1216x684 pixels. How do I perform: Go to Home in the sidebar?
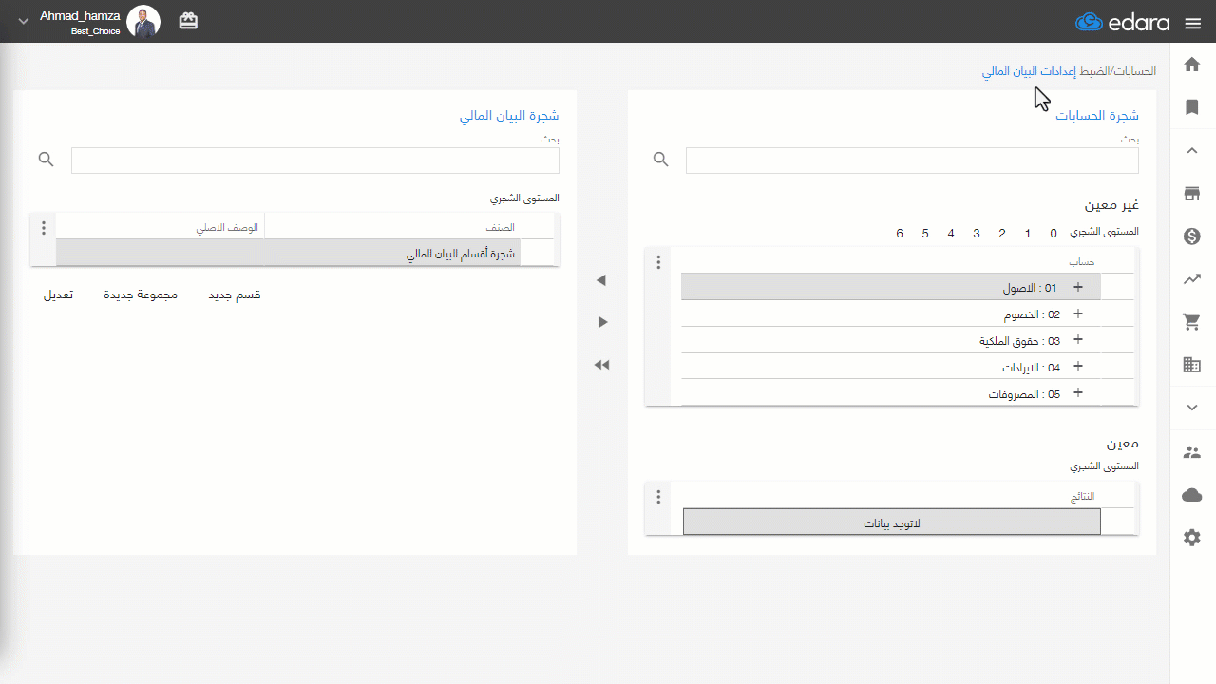1192,65
